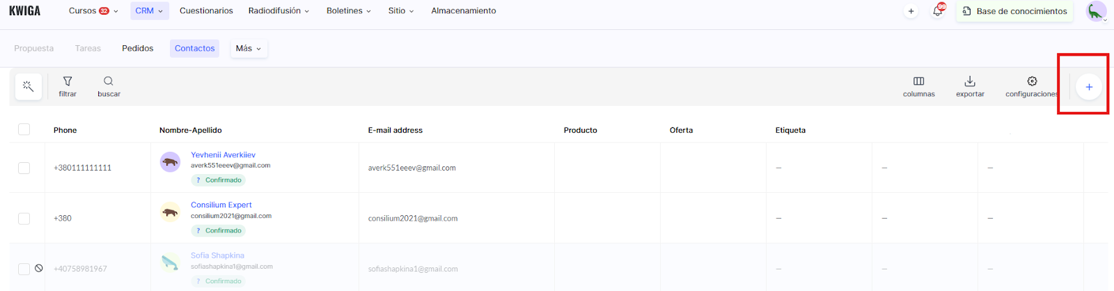Open the Cuestionarios menu item
Screen dimensions: 1114x291
(206, 11)
